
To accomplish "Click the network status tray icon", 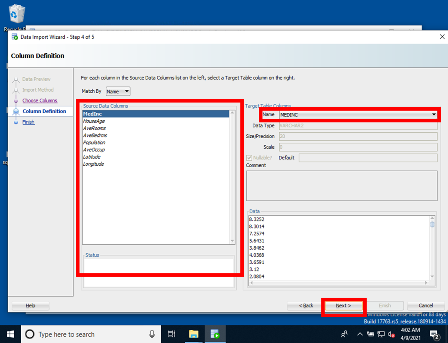I will pos(381,334).
